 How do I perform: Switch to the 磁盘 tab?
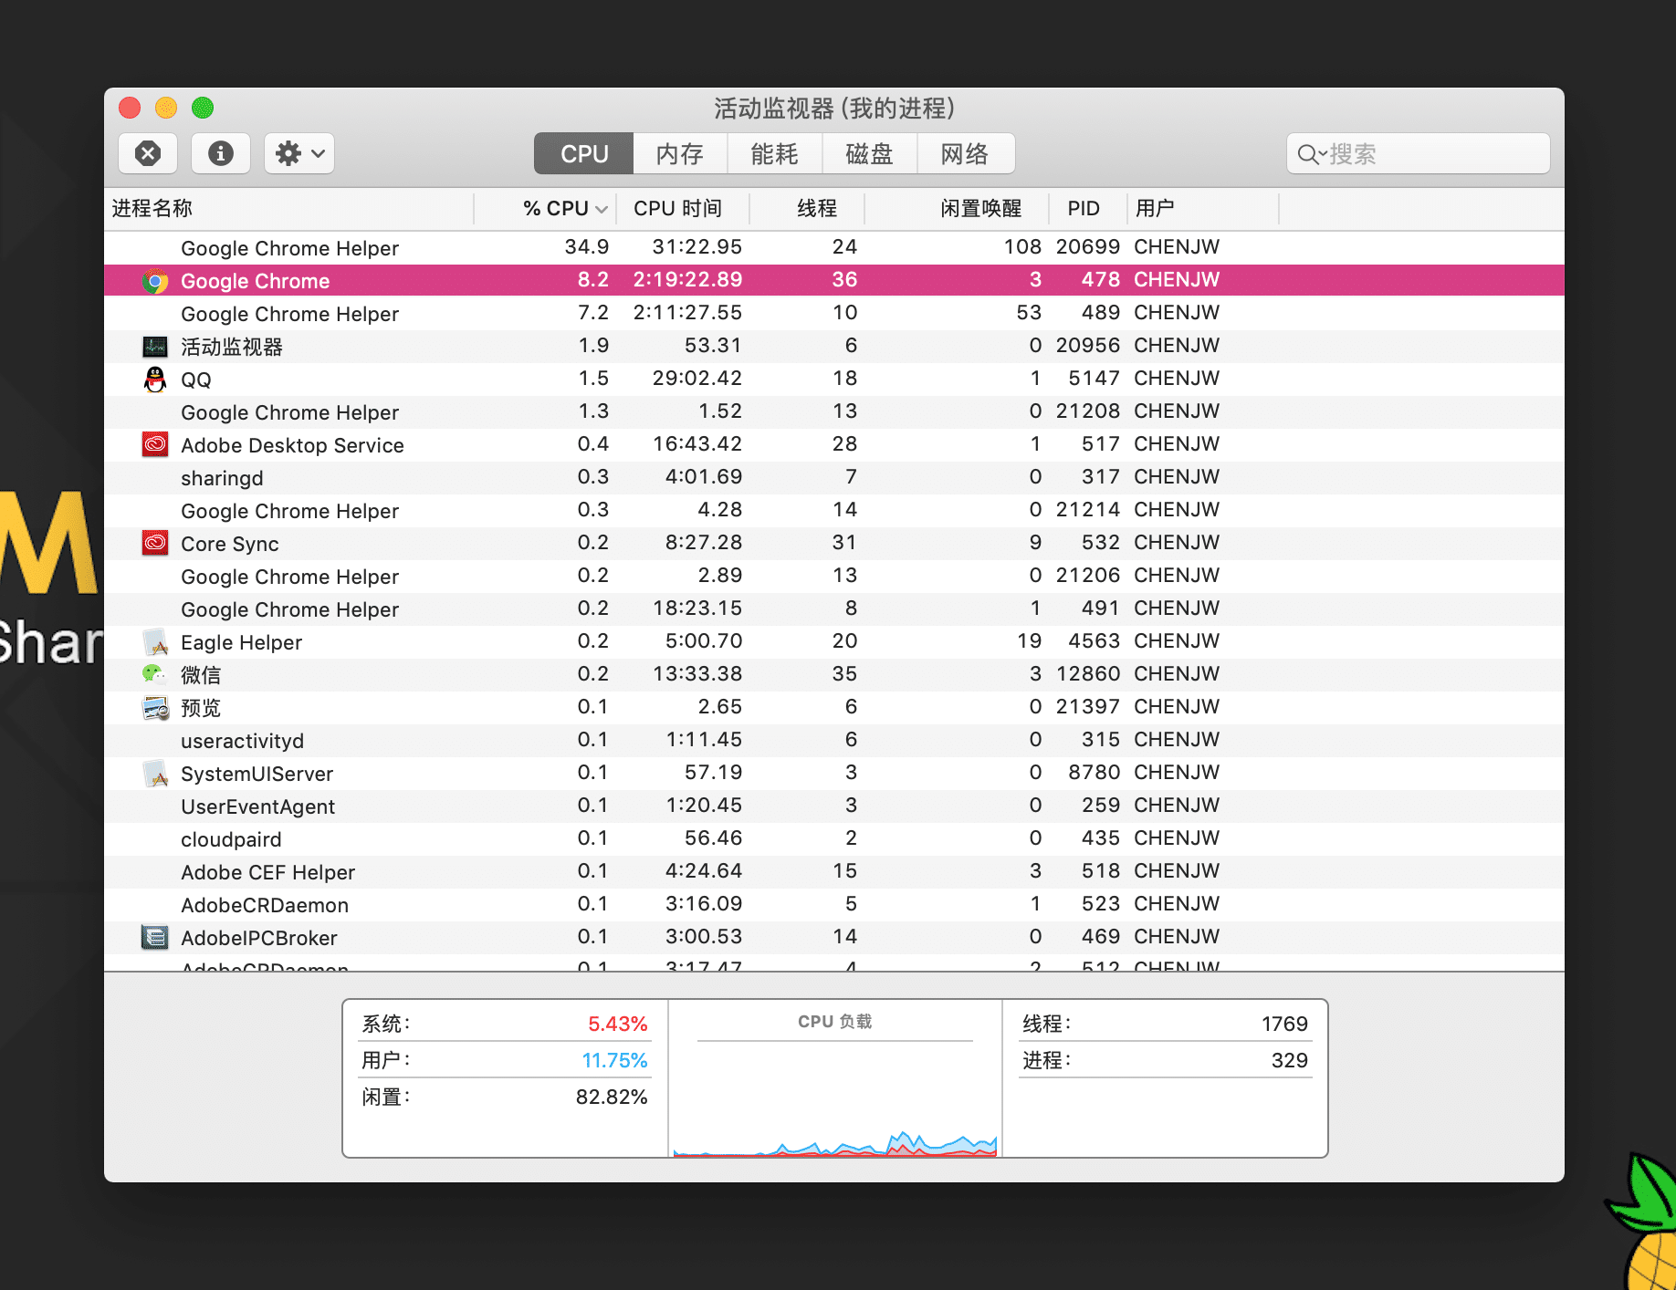(x=870, y=153)
